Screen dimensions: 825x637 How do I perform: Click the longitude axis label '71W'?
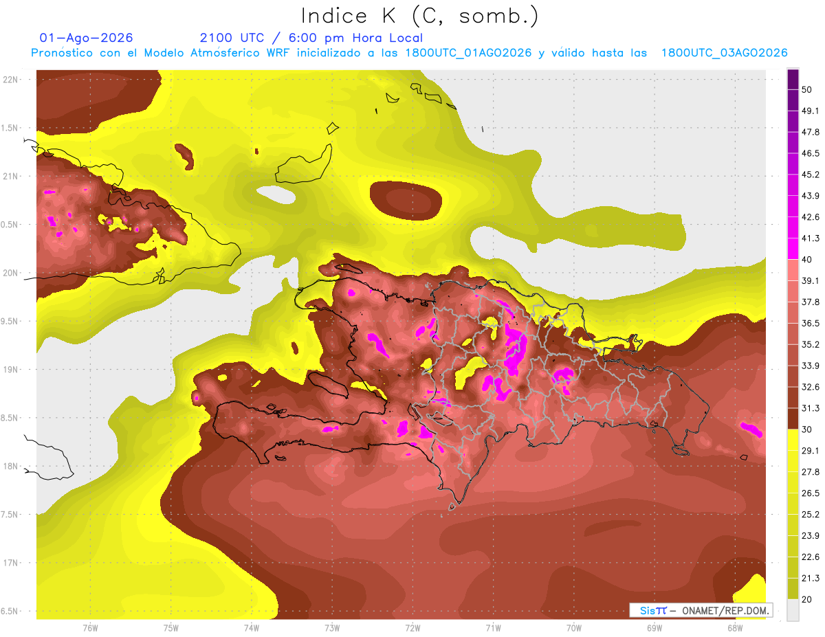coord(493,627)
